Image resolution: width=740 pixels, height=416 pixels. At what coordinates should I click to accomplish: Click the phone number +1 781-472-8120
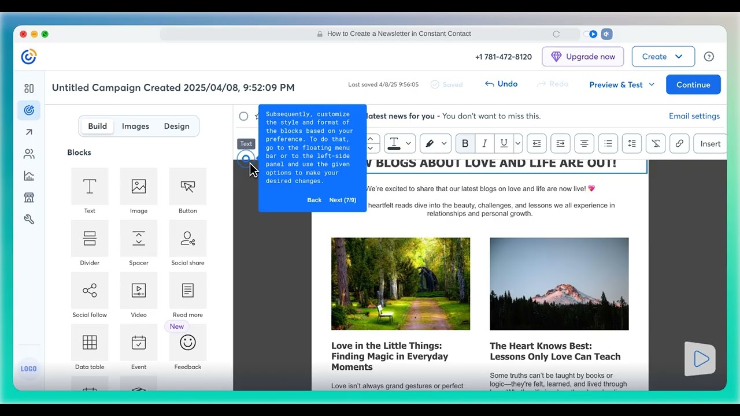click(x=504, y=57)
